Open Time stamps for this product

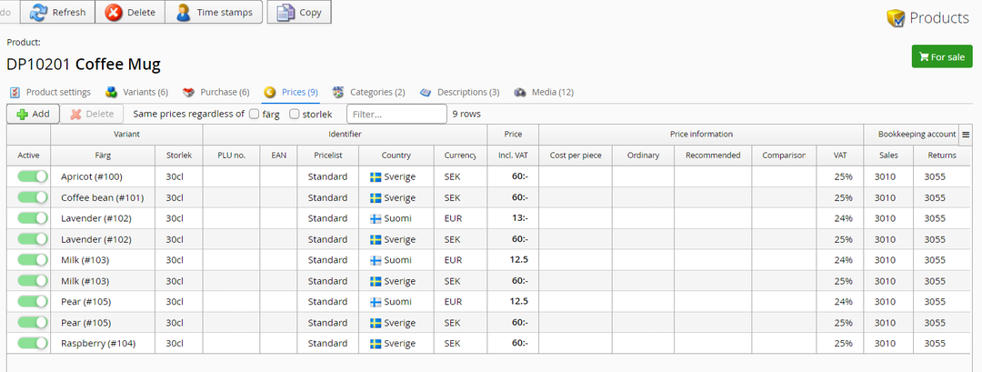point(215,13)
